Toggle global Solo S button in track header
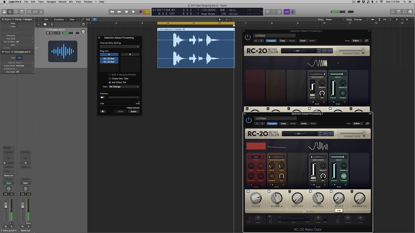This screenshot has height=233, width=415. (x=52, y=25)
